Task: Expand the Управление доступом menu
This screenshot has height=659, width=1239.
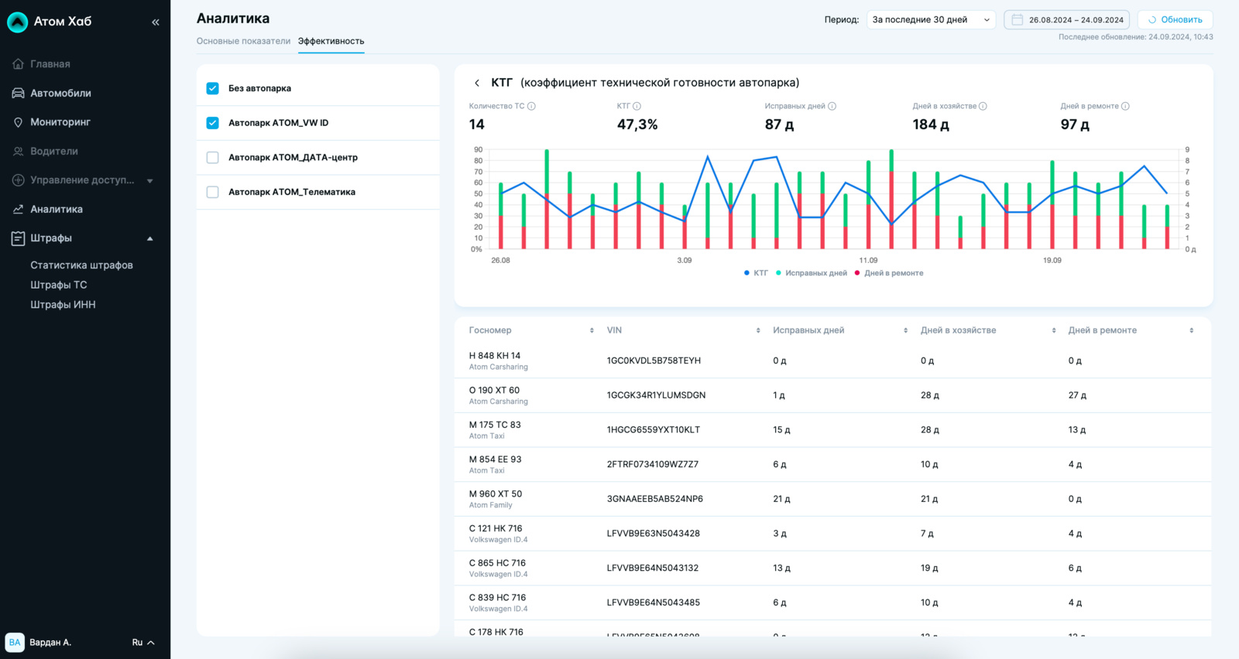Action: (82, 180)
